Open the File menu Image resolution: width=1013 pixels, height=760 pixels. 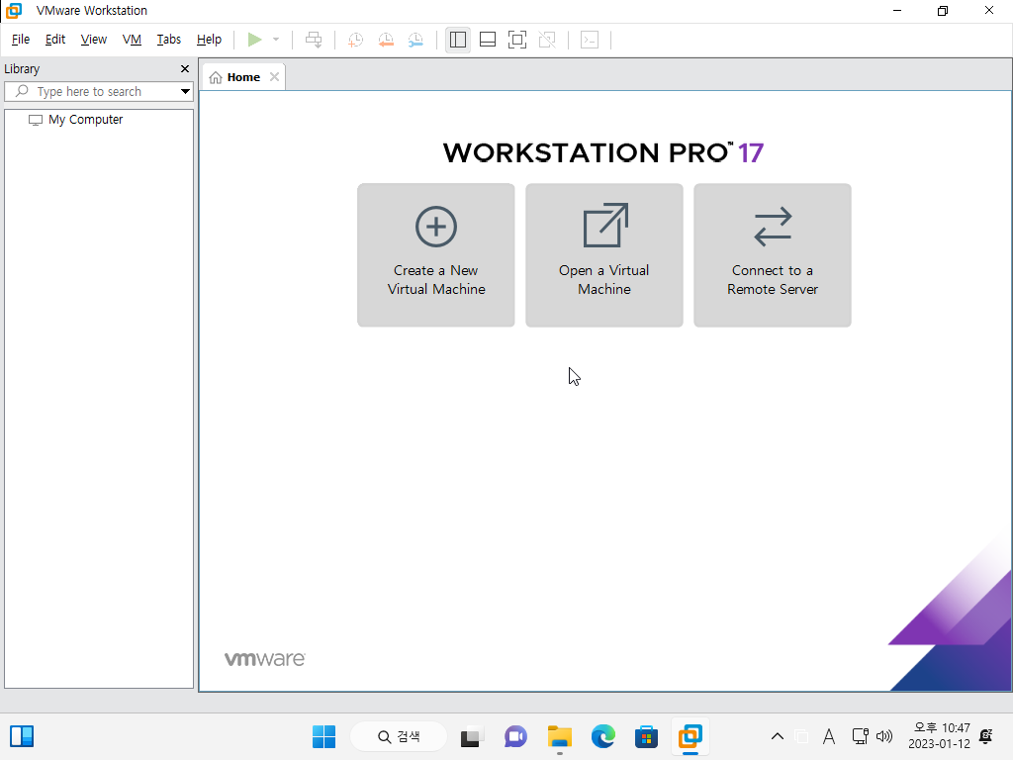21,40
